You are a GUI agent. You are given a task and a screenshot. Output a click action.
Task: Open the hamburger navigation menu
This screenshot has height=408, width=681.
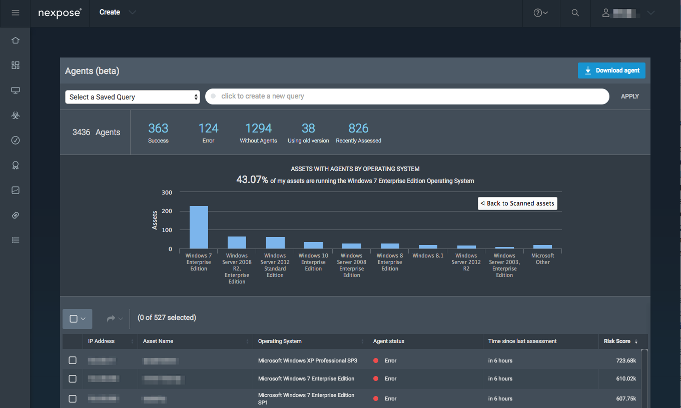click(x=15, y=13)
